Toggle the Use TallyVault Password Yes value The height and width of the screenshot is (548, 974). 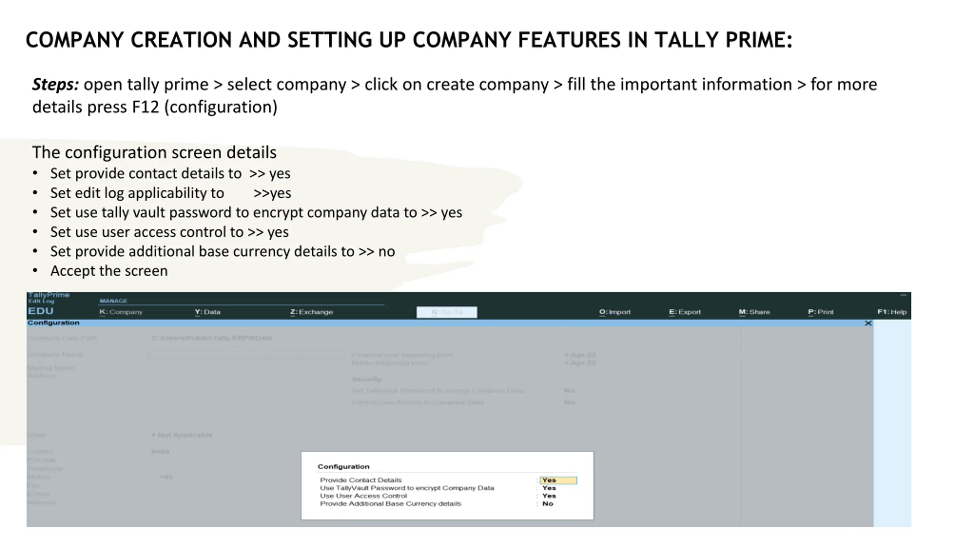(x=549, y=488)
